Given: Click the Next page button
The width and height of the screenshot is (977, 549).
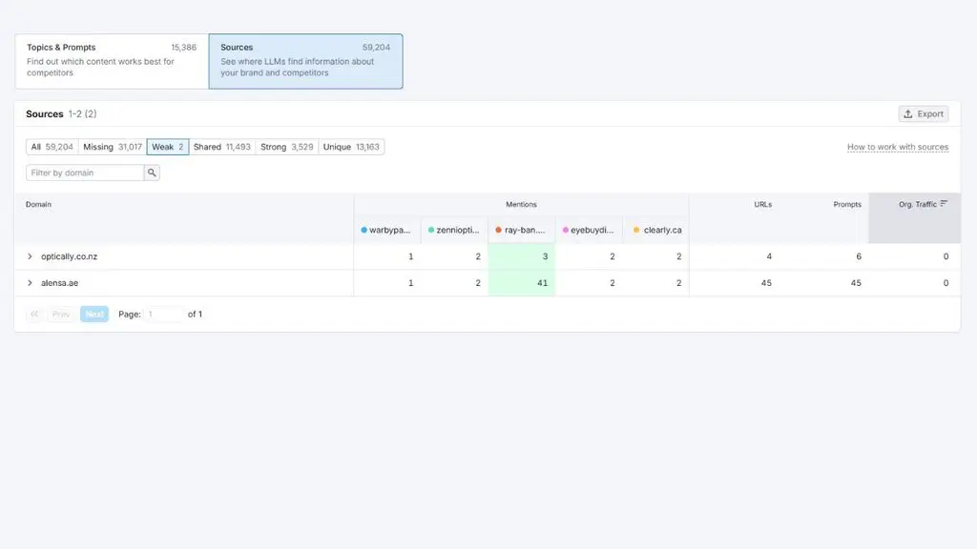Looking at the screenshot, I should coord(94,315).
